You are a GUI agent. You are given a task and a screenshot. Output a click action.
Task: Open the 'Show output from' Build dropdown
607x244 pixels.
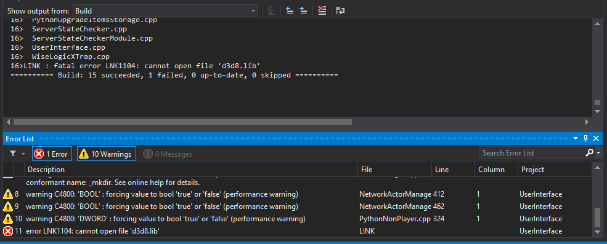click(165, 11)
